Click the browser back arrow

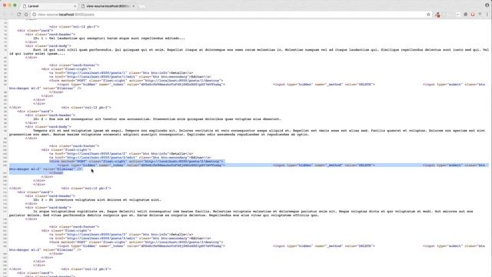coord(5,15)
